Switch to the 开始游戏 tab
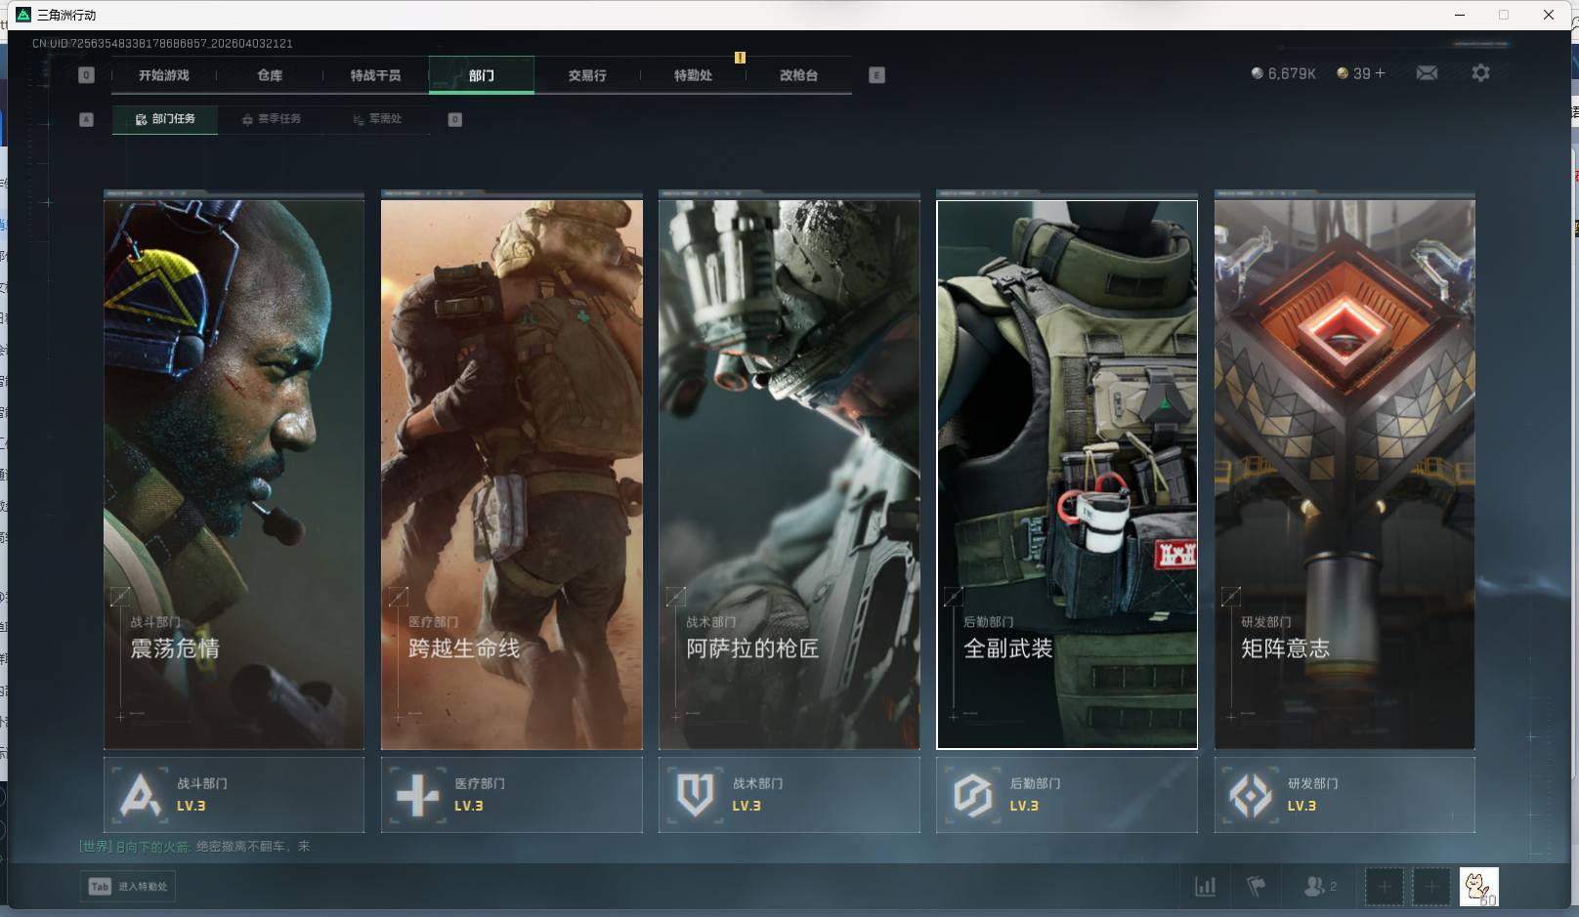 (x=163, y=75)
